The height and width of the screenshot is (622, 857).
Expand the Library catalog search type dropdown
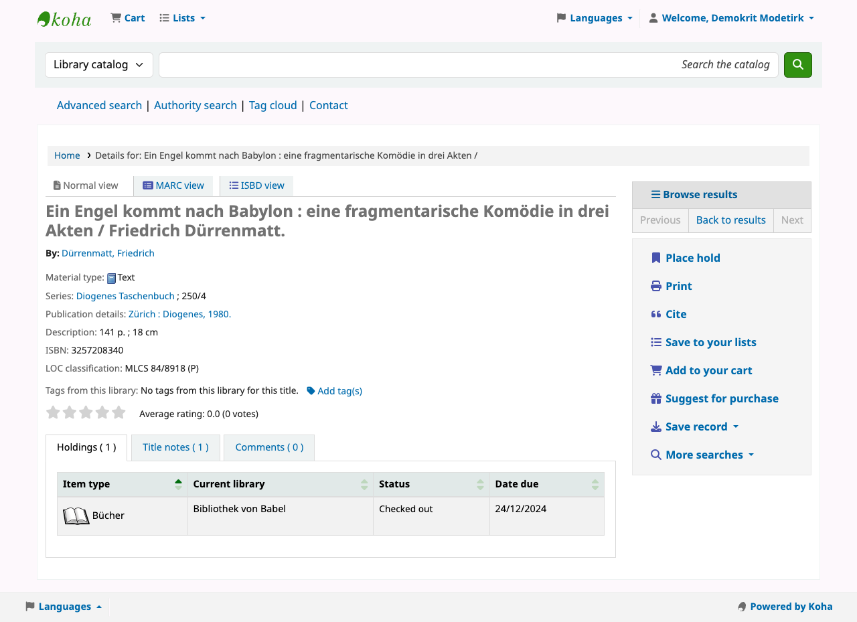[x=99, y=65]
